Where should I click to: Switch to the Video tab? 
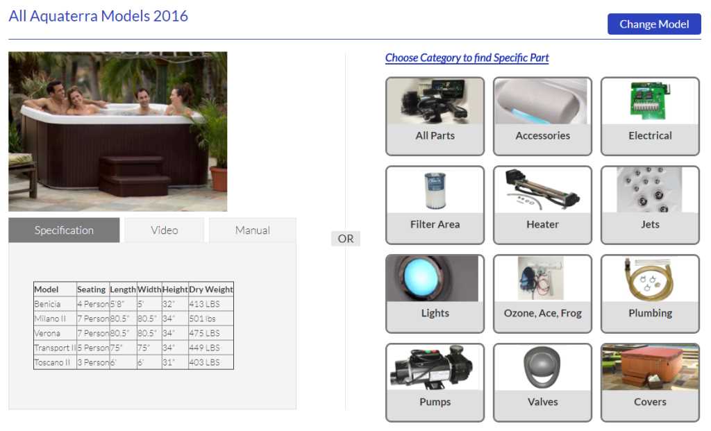(164, 230)
